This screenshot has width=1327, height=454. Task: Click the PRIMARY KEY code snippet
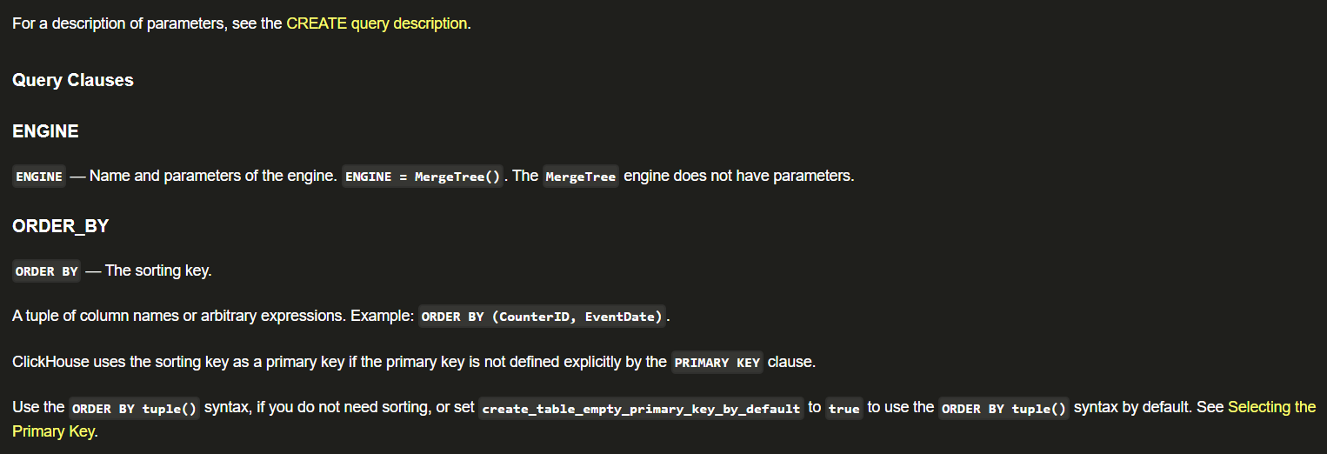(x=717, y=363)
